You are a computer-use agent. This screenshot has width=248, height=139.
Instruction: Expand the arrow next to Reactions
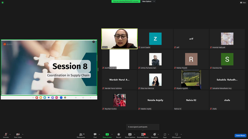pyautogui.click(x=158, y=134)
